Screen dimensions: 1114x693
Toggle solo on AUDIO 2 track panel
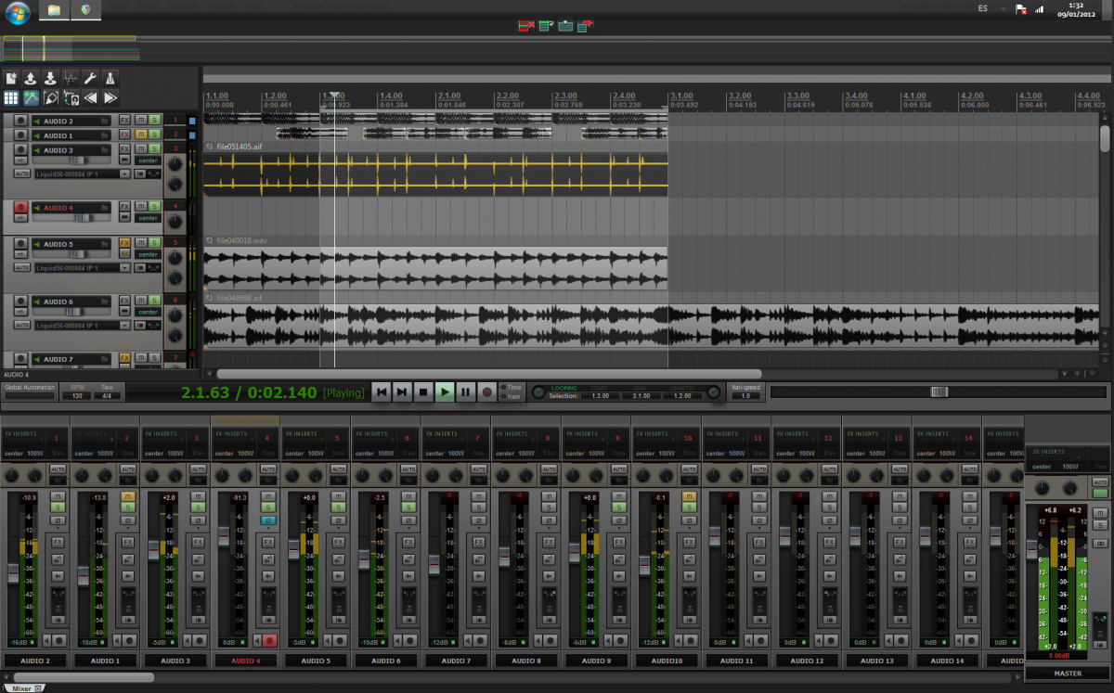click(x=154, y=121)
